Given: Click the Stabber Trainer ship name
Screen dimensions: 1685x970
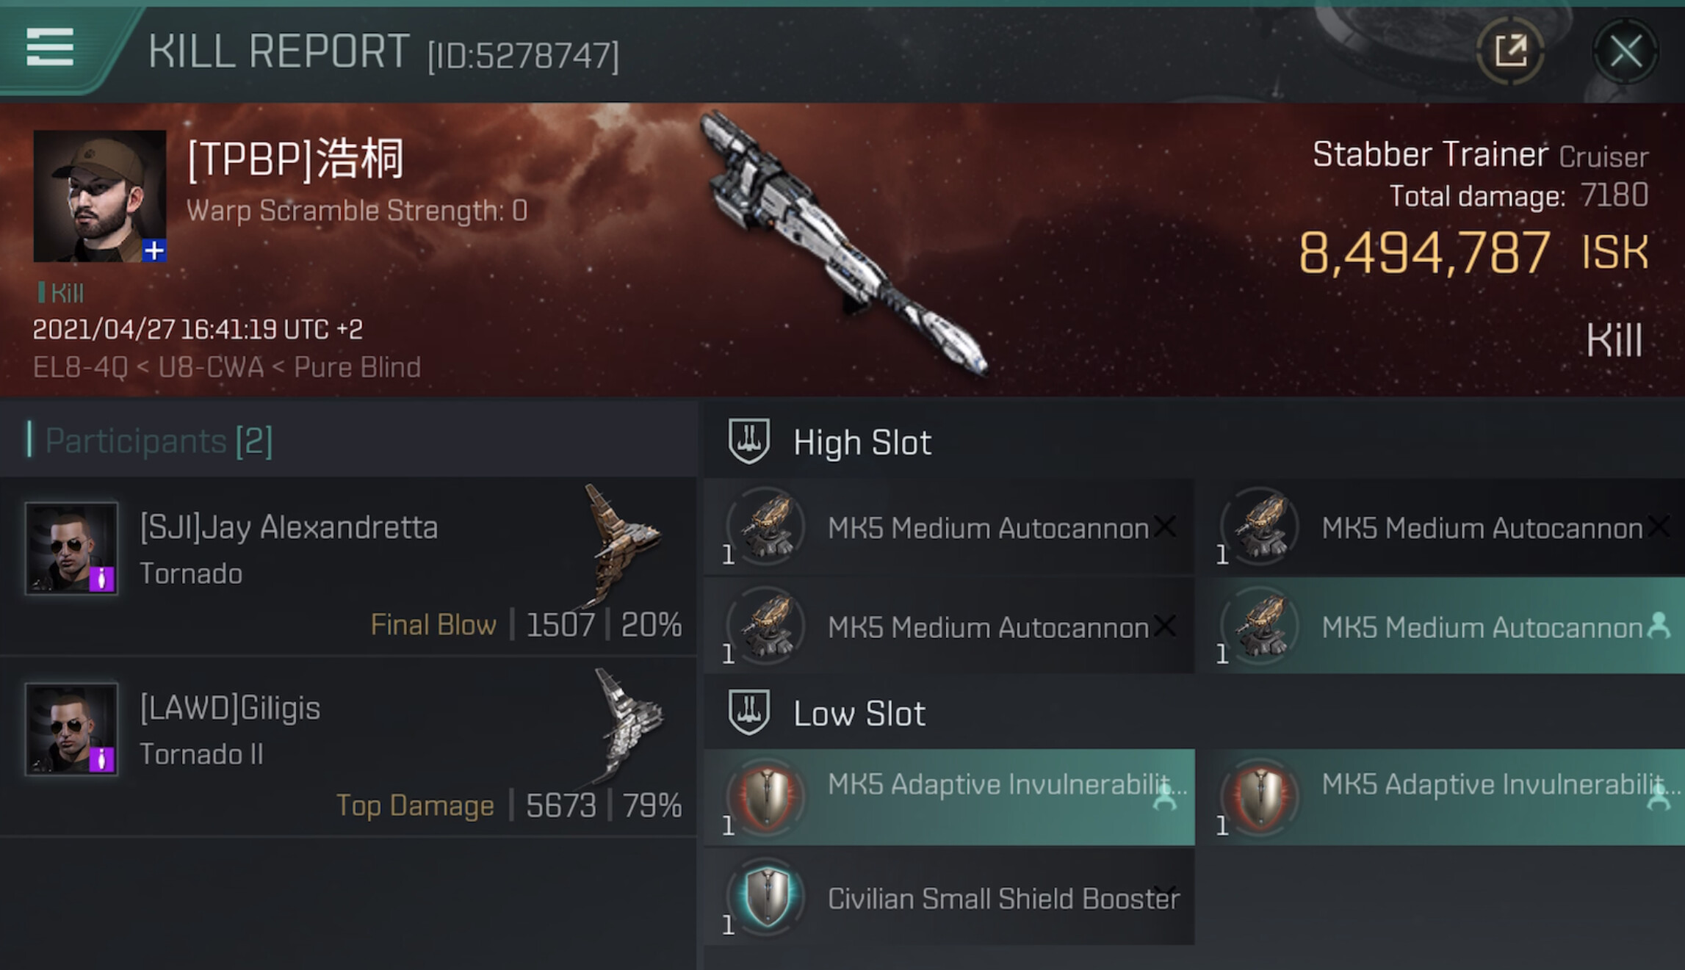Looking at the screenshot, I should tap(1429, 155).
